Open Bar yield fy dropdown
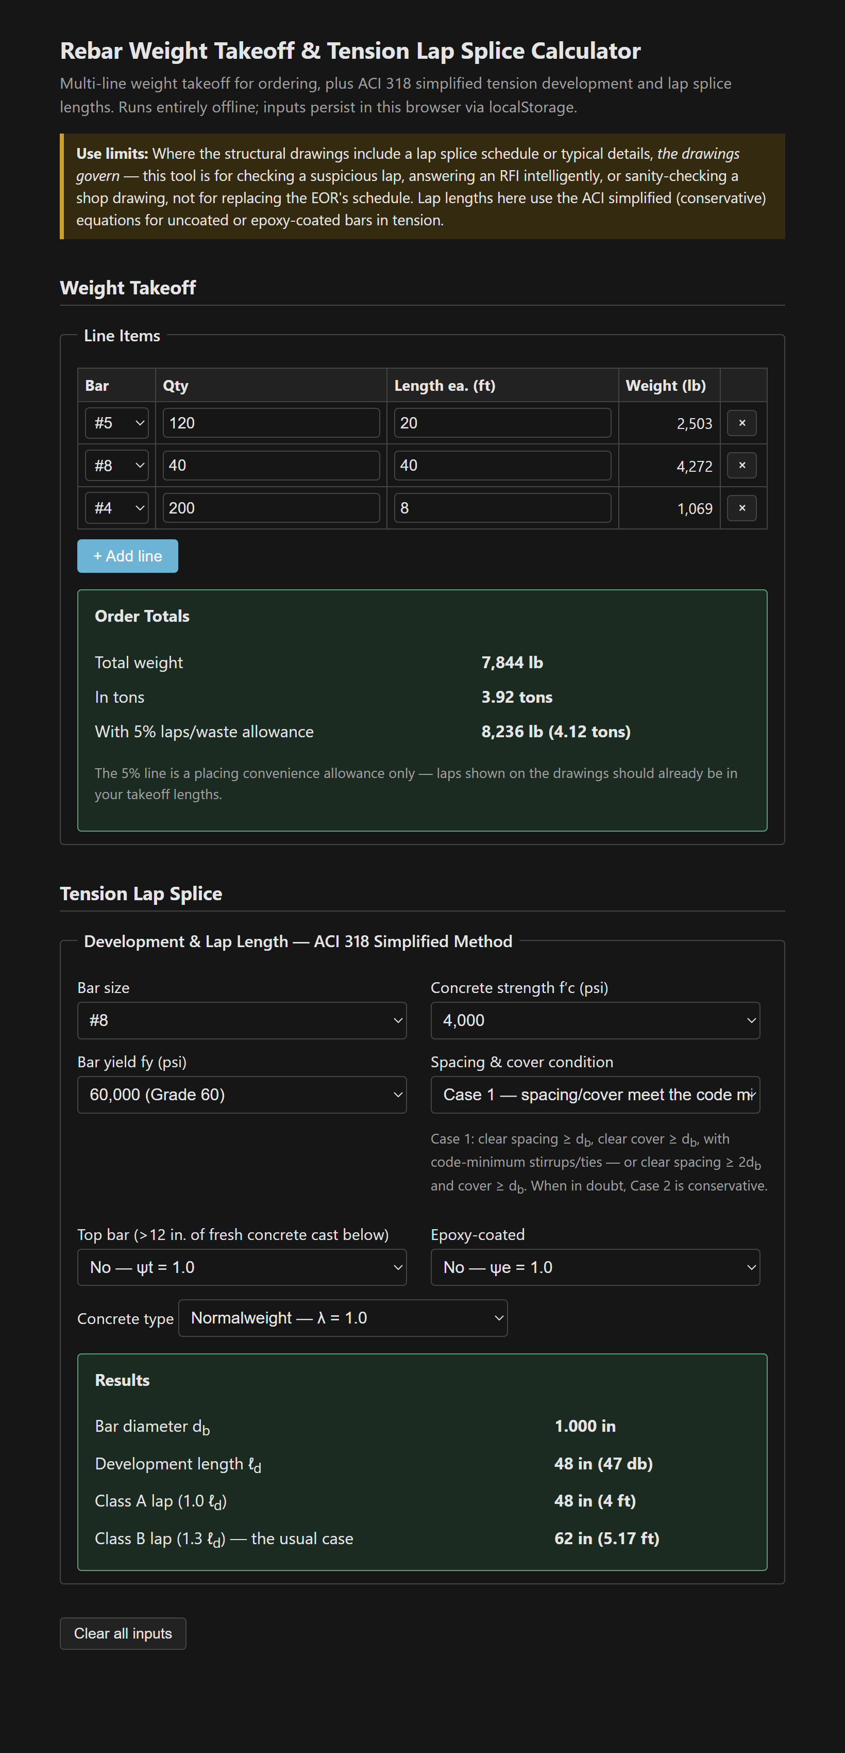 (x=242, y=1094)
